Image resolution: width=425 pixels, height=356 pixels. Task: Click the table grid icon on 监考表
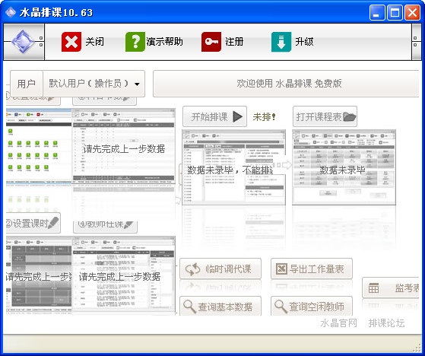point(373,288)
